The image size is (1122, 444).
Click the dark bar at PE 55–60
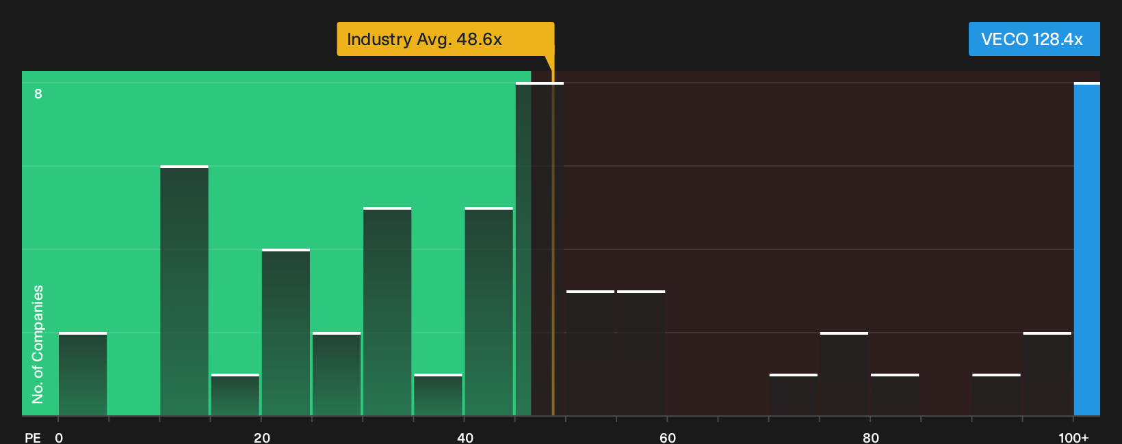click(641, 353)
